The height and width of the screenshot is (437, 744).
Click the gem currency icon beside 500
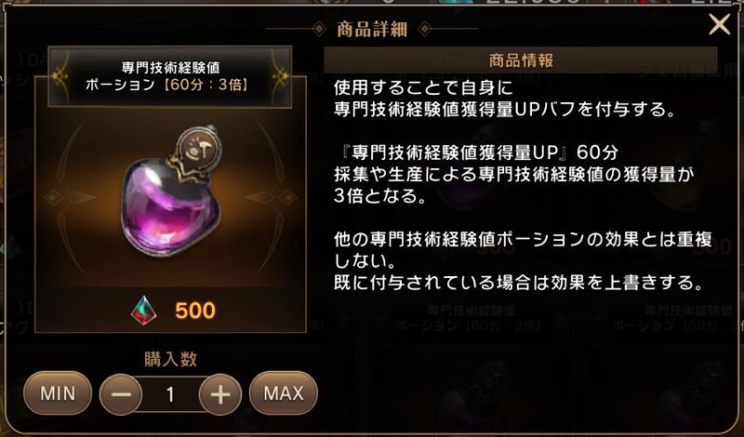143,311
